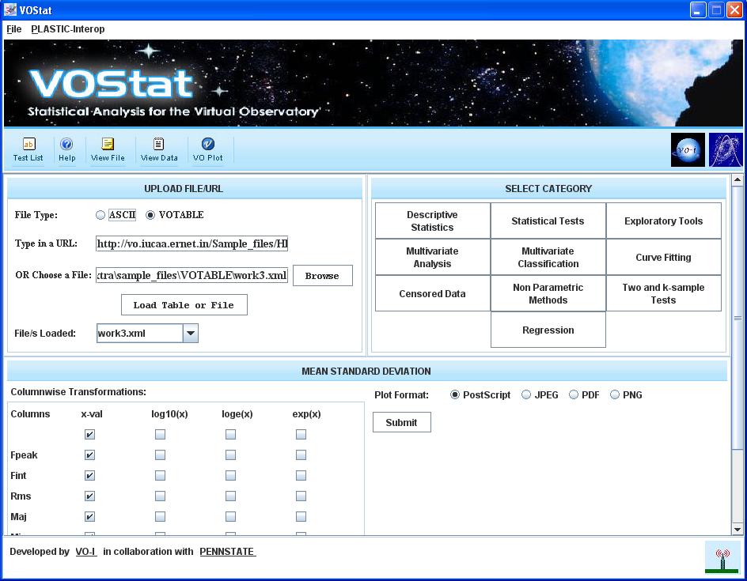Image resolution: width=747 pixels, height=581 pixels.
Task: Select Curve Fitting category
Action: point(664,257)
